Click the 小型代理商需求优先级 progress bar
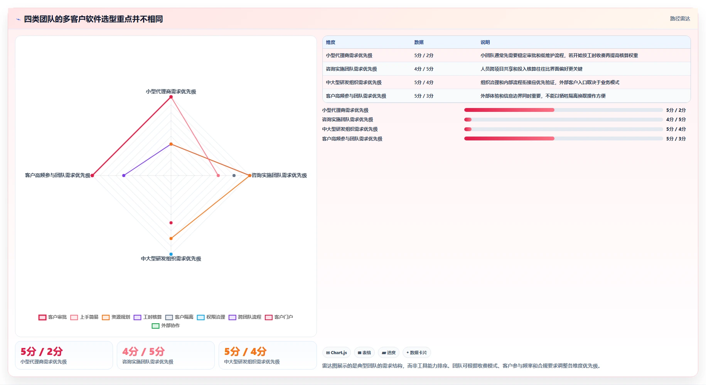706x385 pixels. [563, 110]
